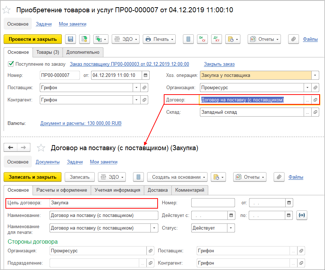
Task: Click the paperclip attach icon in purchase toolbar
Action: point(294,39)
